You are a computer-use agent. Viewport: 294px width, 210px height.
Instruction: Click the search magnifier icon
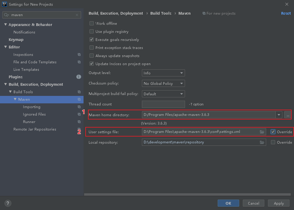click(x=6, y=15)
